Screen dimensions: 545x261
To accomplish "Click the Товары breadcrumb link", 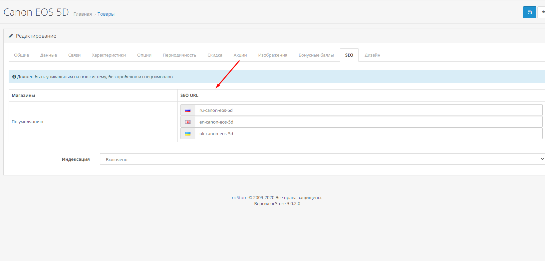I will tap(106, 14).
